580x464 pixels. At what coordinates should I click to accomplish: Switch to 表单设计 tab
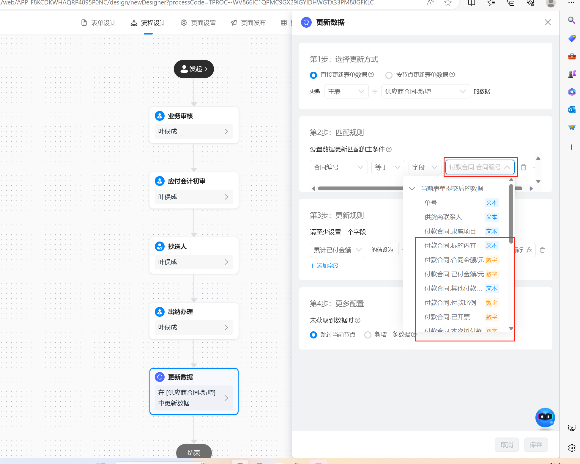[98, 23]
